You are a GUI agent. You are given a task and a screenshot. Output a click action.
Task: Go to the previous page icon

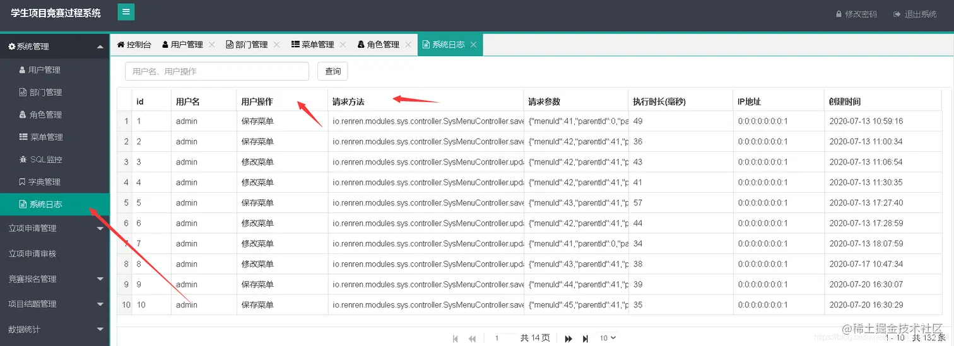pos(472,338)
